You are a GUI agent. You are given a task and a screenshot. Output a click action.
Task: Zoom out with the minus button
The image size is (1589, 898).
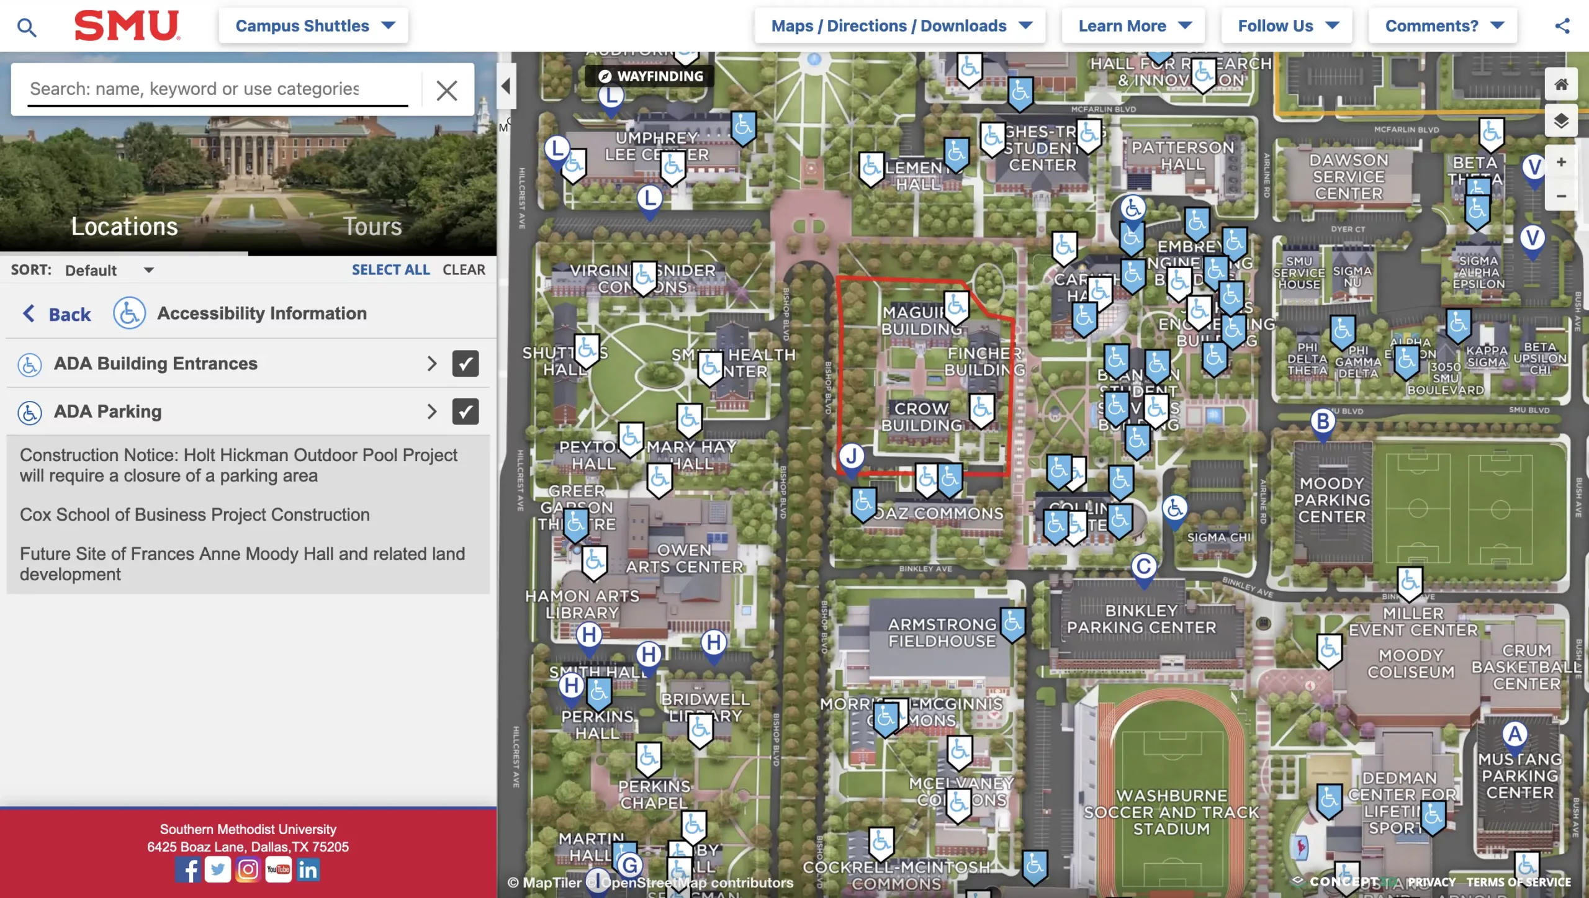(1561, 196)
